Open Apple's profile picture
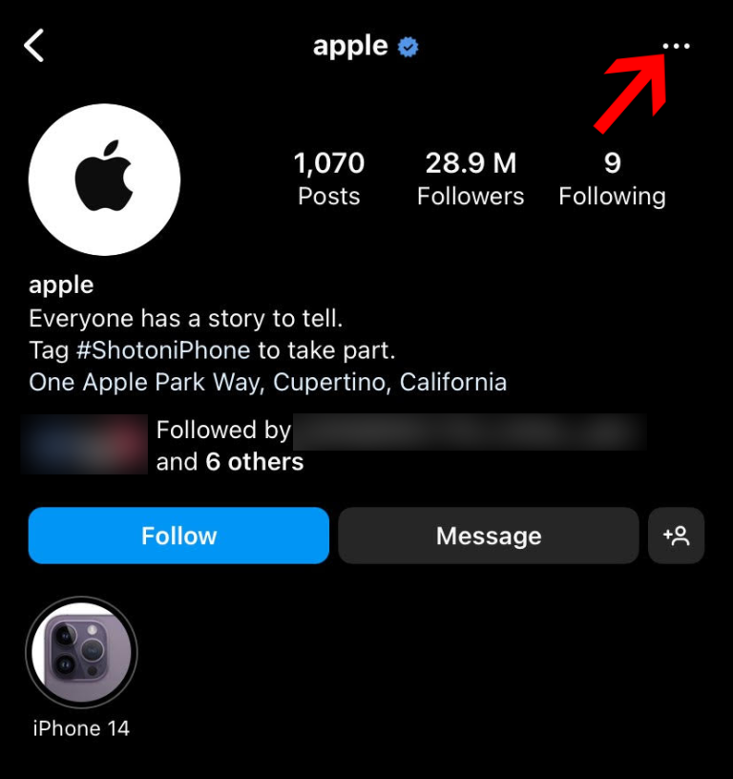The image size is (733, 779). [x=104, y=179]
